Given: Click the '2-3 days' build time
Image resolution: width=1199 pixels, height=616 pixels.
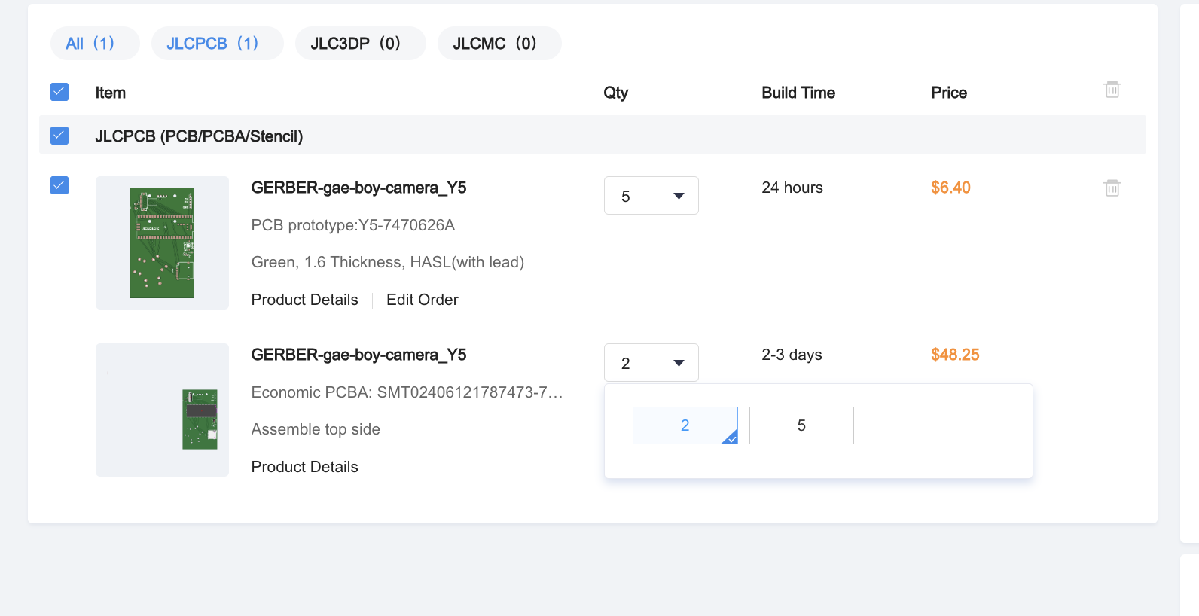Looking at the screenshot, I should [792, 355].
